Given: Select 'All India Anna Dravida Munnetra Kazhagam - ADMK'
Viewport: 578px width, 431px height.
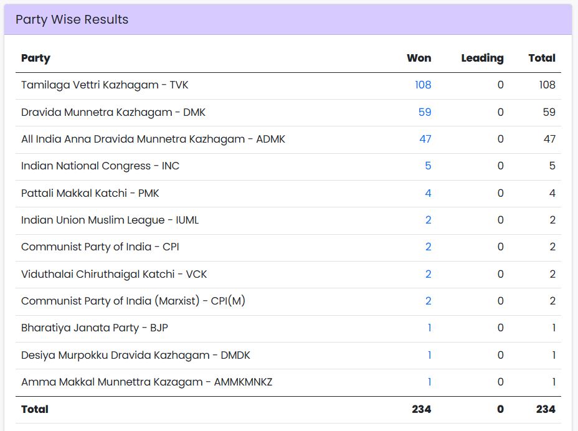Looking at the screenshot, I should tap(153, 139).
